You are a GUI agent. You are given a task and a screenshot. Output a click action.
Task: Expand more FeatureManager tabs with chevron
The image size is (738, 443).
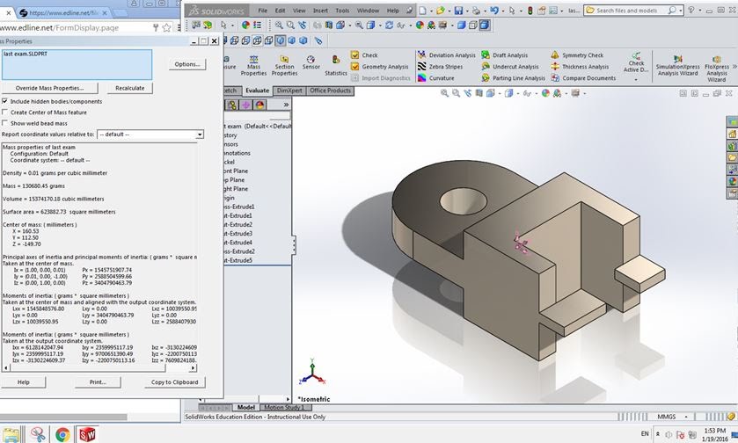(x=286, y=105)
